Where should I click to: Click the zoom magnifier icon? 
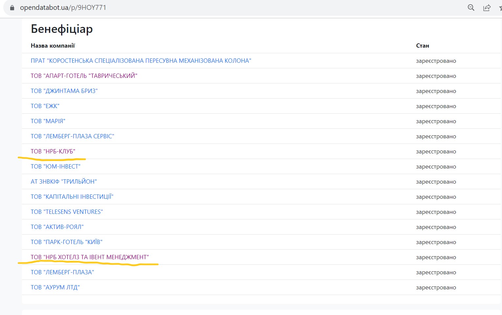471,8
